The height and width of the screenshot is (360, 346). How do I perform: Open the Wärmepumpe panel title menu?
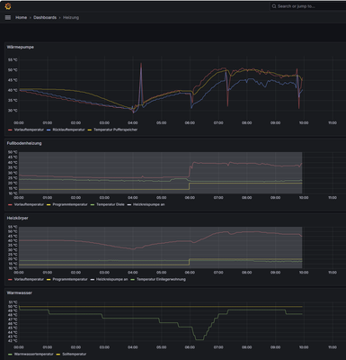pyautogui.click(x=21, y=47)
